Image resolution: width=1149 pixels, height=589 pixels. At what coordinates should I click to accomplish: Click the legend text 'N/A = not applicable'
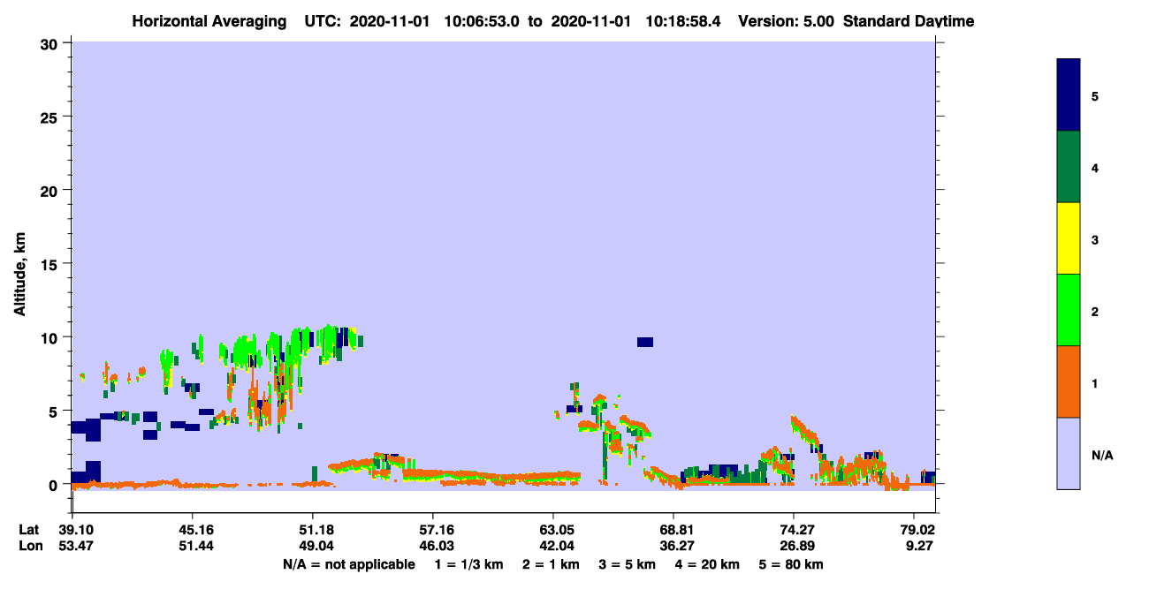348,564
